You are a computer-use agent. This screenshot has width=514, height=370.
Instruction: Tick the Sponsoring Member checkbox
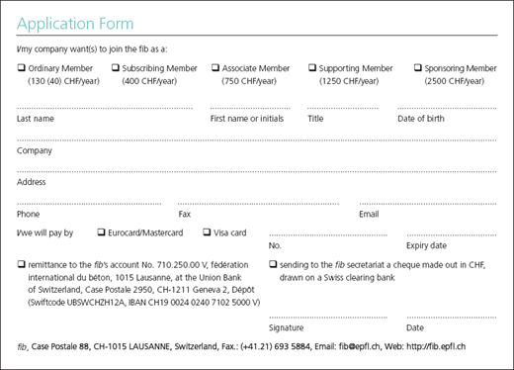tap(418, 67)
